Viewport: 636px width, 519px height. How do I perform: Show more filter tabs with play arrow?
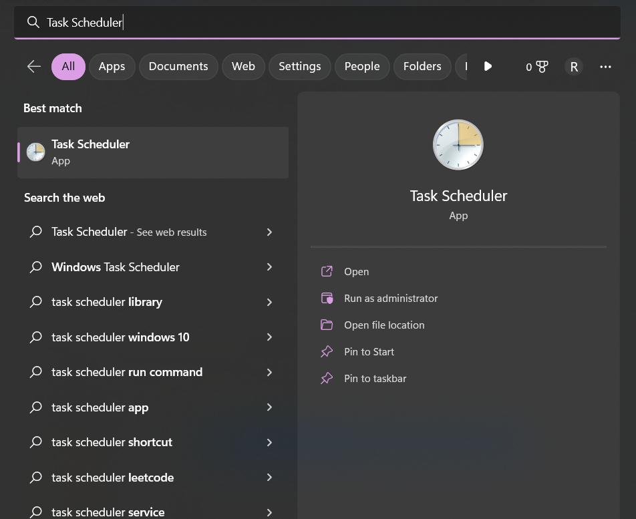488,66
